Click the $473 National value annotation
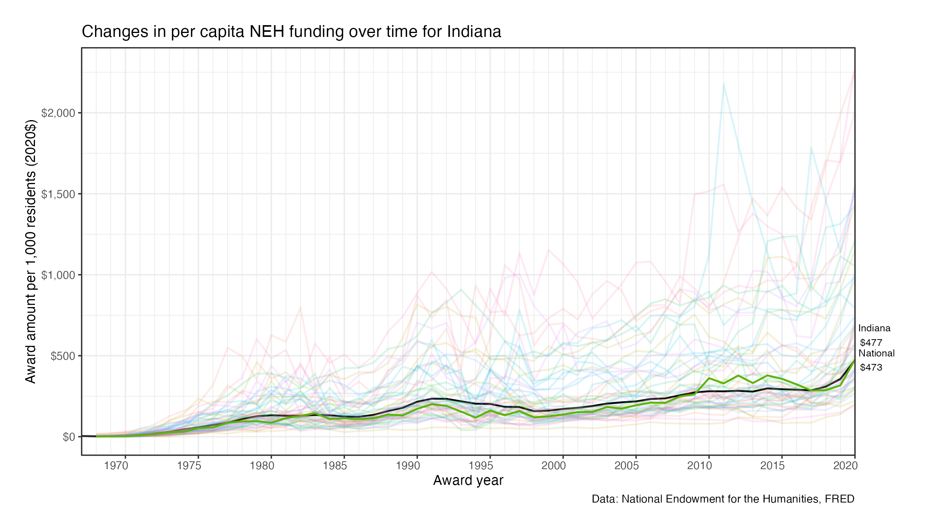 click(x=871, y=367)
